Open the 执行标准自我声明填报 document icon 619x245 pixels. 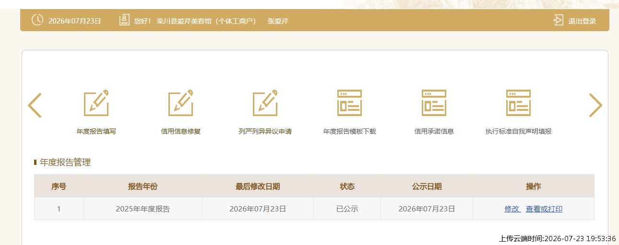tap(518, 103)
